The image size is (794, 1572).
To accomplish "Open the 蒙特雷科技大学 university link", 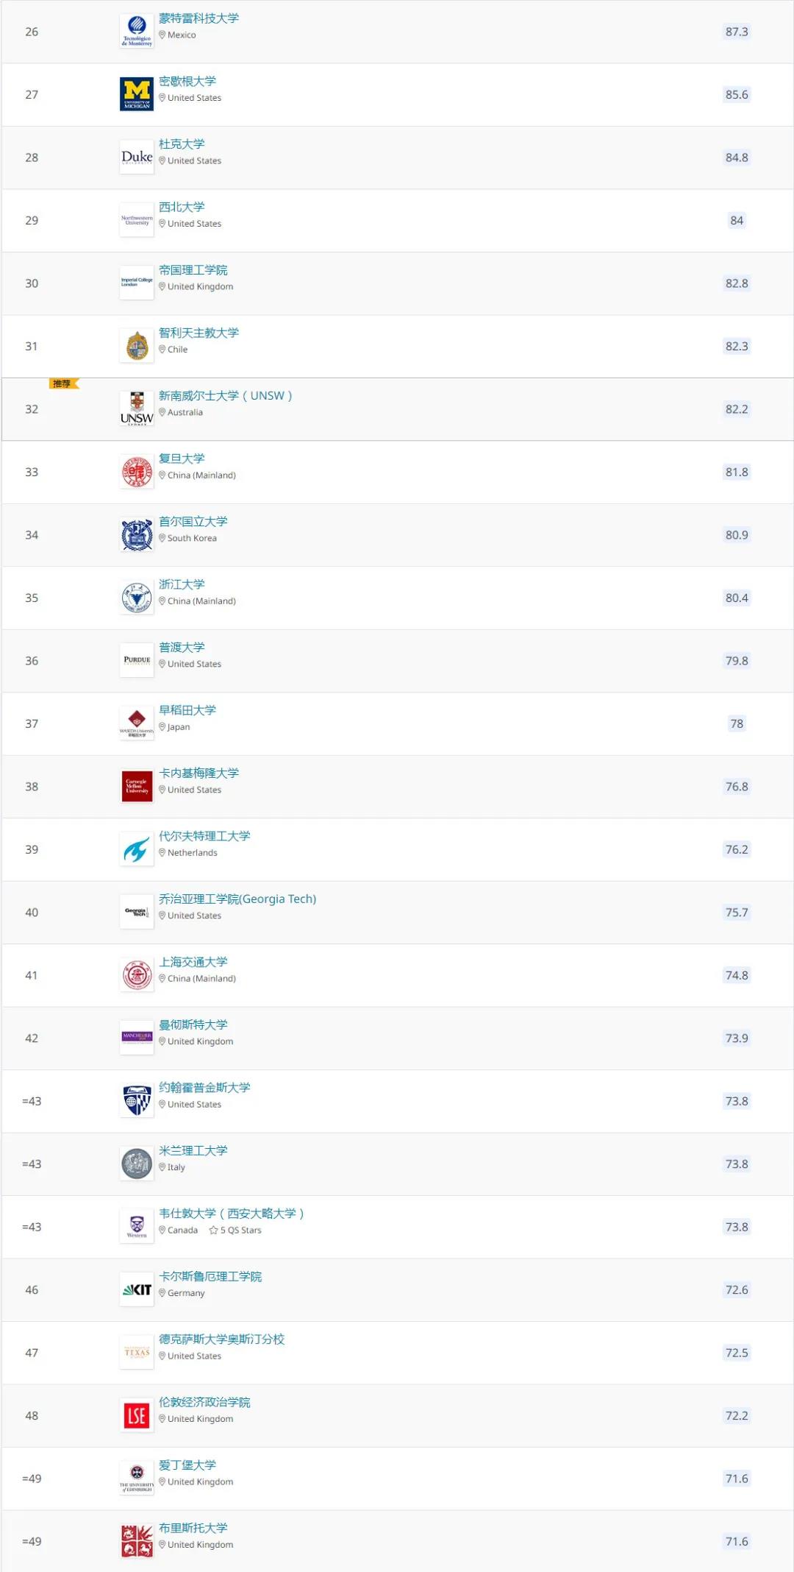I will [198, 18].
